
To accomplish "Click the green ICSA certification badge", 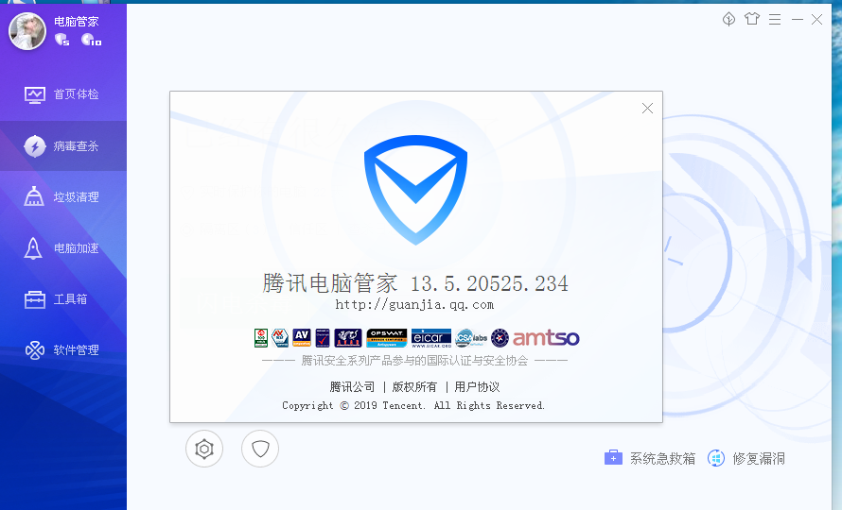I will 261,338.
